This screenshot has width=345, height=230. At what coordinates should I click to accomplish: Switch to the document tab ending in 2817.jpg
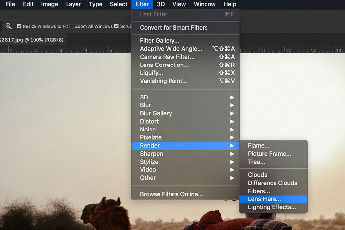(32, 40)
